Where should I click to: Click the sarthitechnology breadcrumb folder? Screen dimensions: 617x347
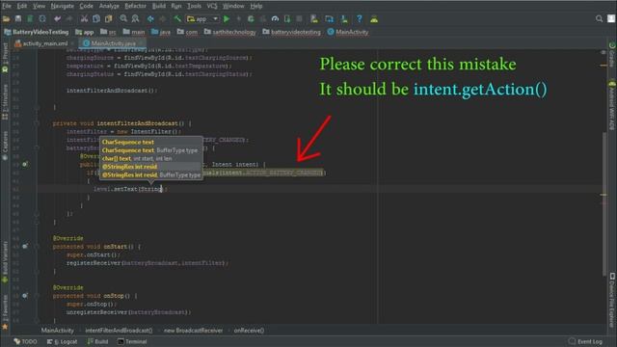click(x=229, y=32)
